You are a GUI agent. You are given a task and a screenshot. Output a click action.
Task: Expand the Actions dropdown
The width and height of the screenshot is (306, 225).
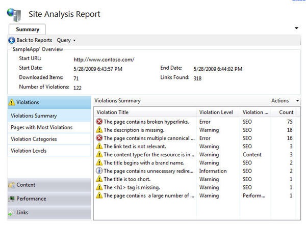click(x=285, y=101)
